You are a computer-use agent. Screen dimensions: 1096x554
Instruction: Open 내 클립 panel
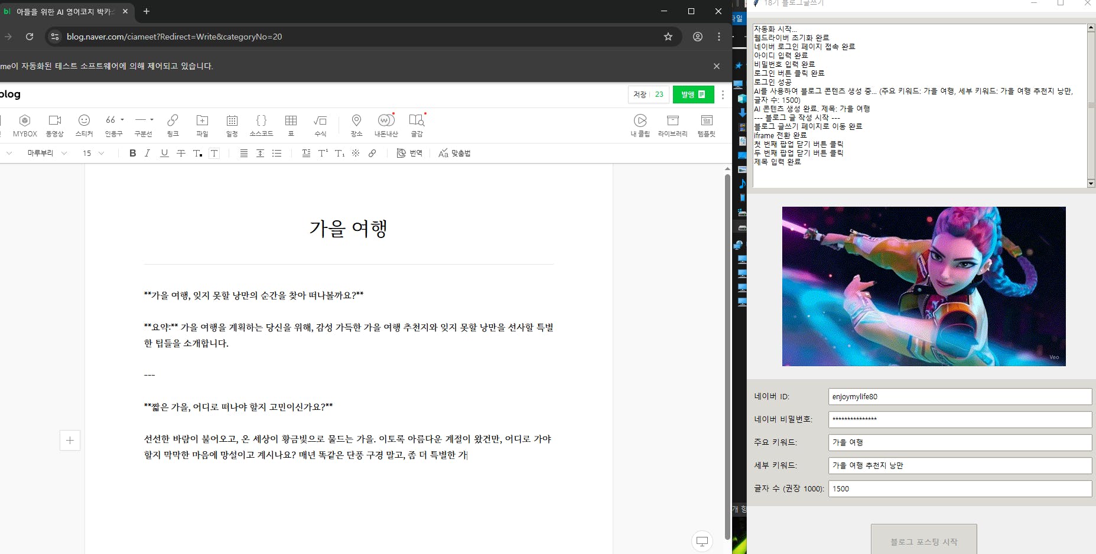pyautogui.click(x=640, y=126)
